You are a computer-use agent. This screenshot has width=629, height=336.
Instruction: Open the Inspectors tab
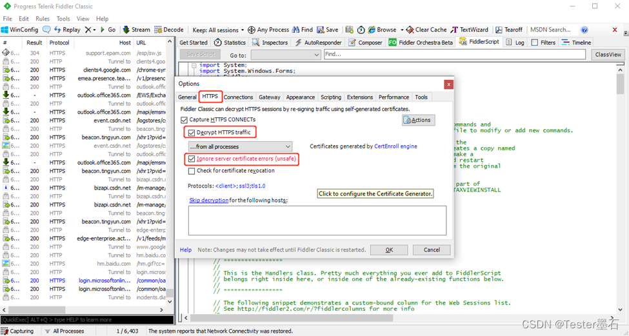coord(270,42)
